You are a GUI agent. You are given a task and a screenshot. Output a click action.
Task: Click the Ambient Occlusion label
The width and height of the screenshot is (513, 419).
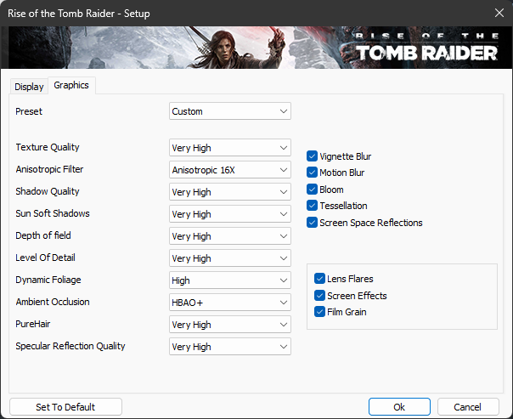[x=53, y=302]
